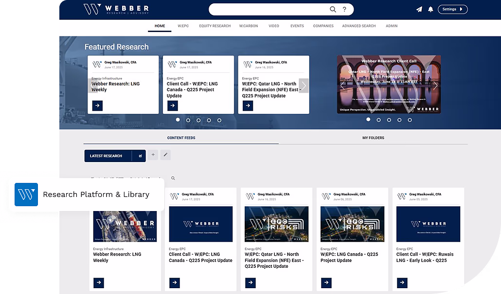The image size is (501, 294).
Task: Switch to the W|EPC tab
Action: click(183, 26)
